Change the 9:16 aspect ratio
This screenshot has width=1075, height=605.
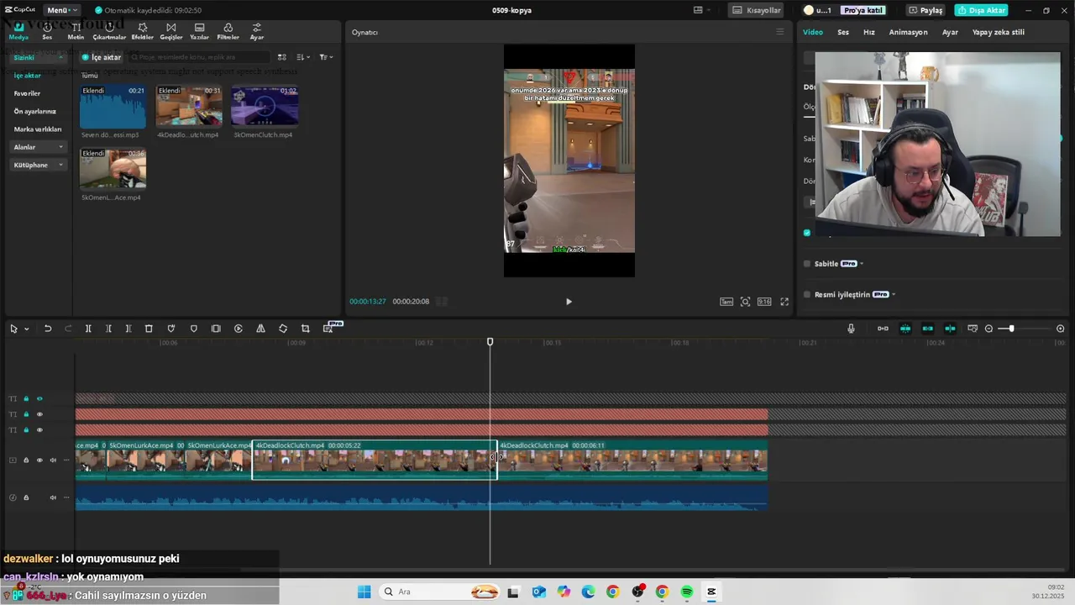764,302
